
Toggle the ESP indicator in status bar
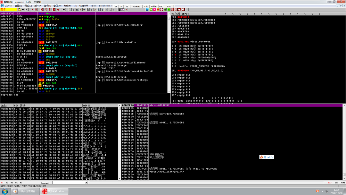click(330, 182)
